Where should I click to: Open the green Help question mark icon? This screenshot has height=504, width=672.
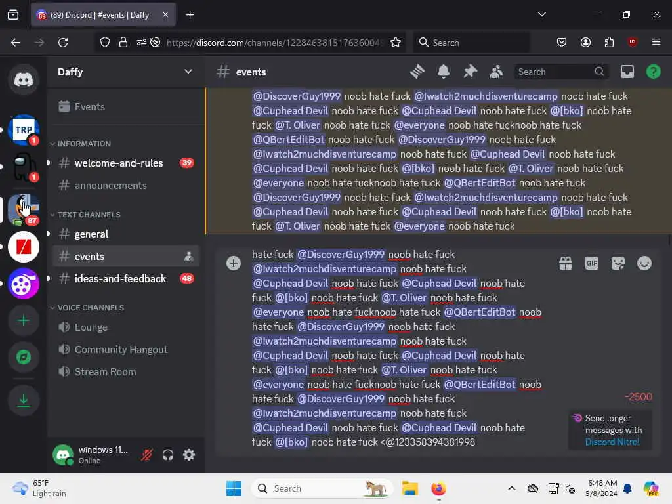click(x=653, y=72)
